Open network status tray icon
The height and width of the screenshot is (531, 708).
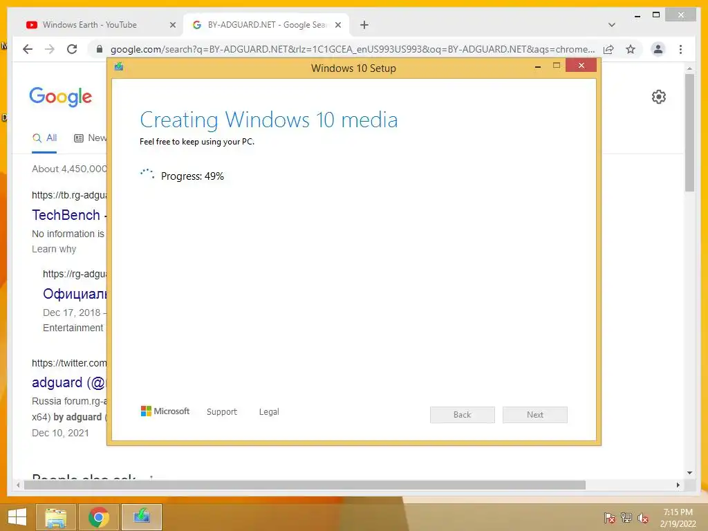point(626,518)
